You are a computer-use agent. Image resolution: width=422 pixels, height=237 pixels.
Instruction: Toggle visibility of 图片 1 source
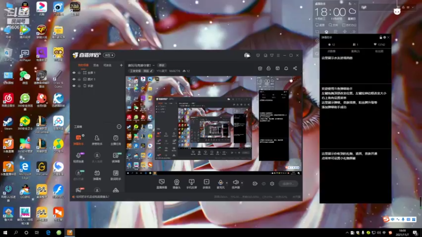(x=74, y=80)
